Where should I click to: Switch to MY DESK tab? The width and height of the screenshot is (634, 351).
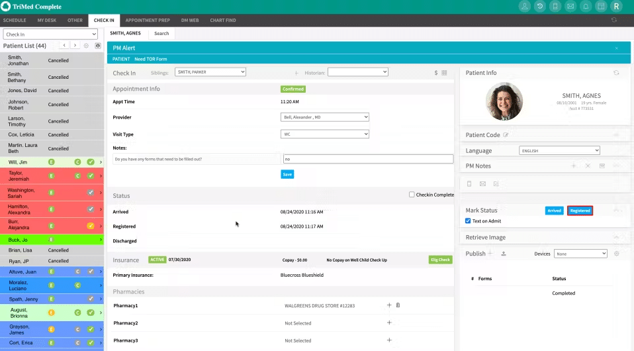47,21
